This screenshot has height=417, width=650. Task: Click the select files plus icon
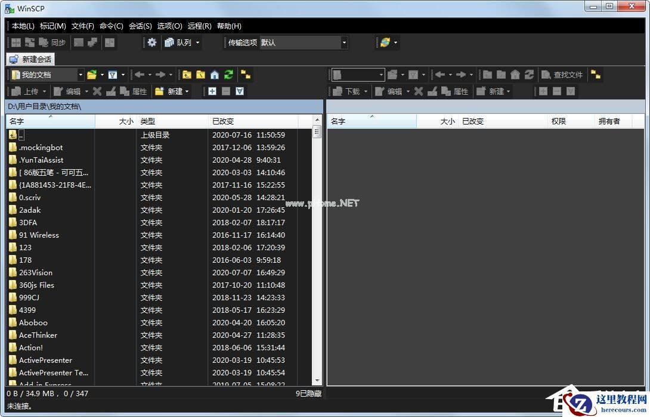pyautogui.click(x=212, y=91)
